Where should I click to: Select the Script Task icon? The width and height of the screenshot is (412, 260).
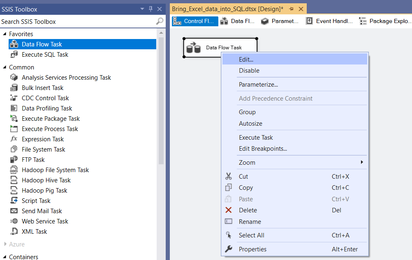tap(14, 201)
